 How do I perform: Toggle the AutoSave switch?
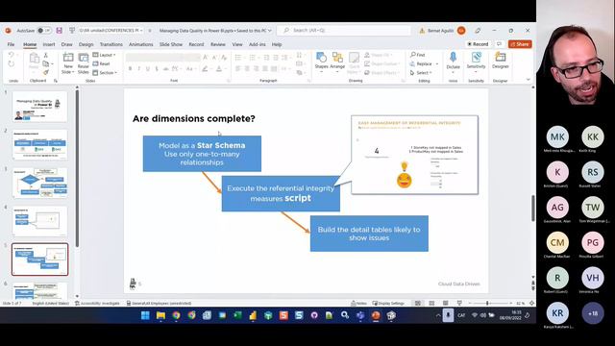44,31
